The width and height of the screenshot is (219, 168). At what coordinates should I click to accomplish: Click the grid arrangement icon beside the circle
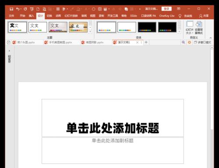point(100,9)
